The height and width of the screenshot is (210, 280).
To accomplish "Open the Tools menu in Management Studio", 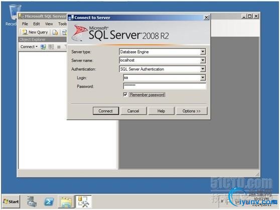I will (62, 24).
